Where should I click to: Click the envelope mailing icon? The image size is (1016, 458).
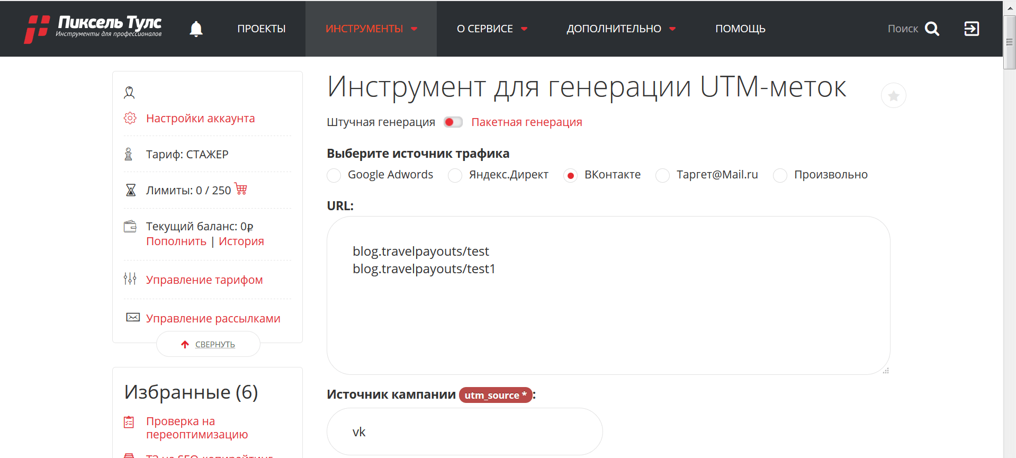(132, 318)
